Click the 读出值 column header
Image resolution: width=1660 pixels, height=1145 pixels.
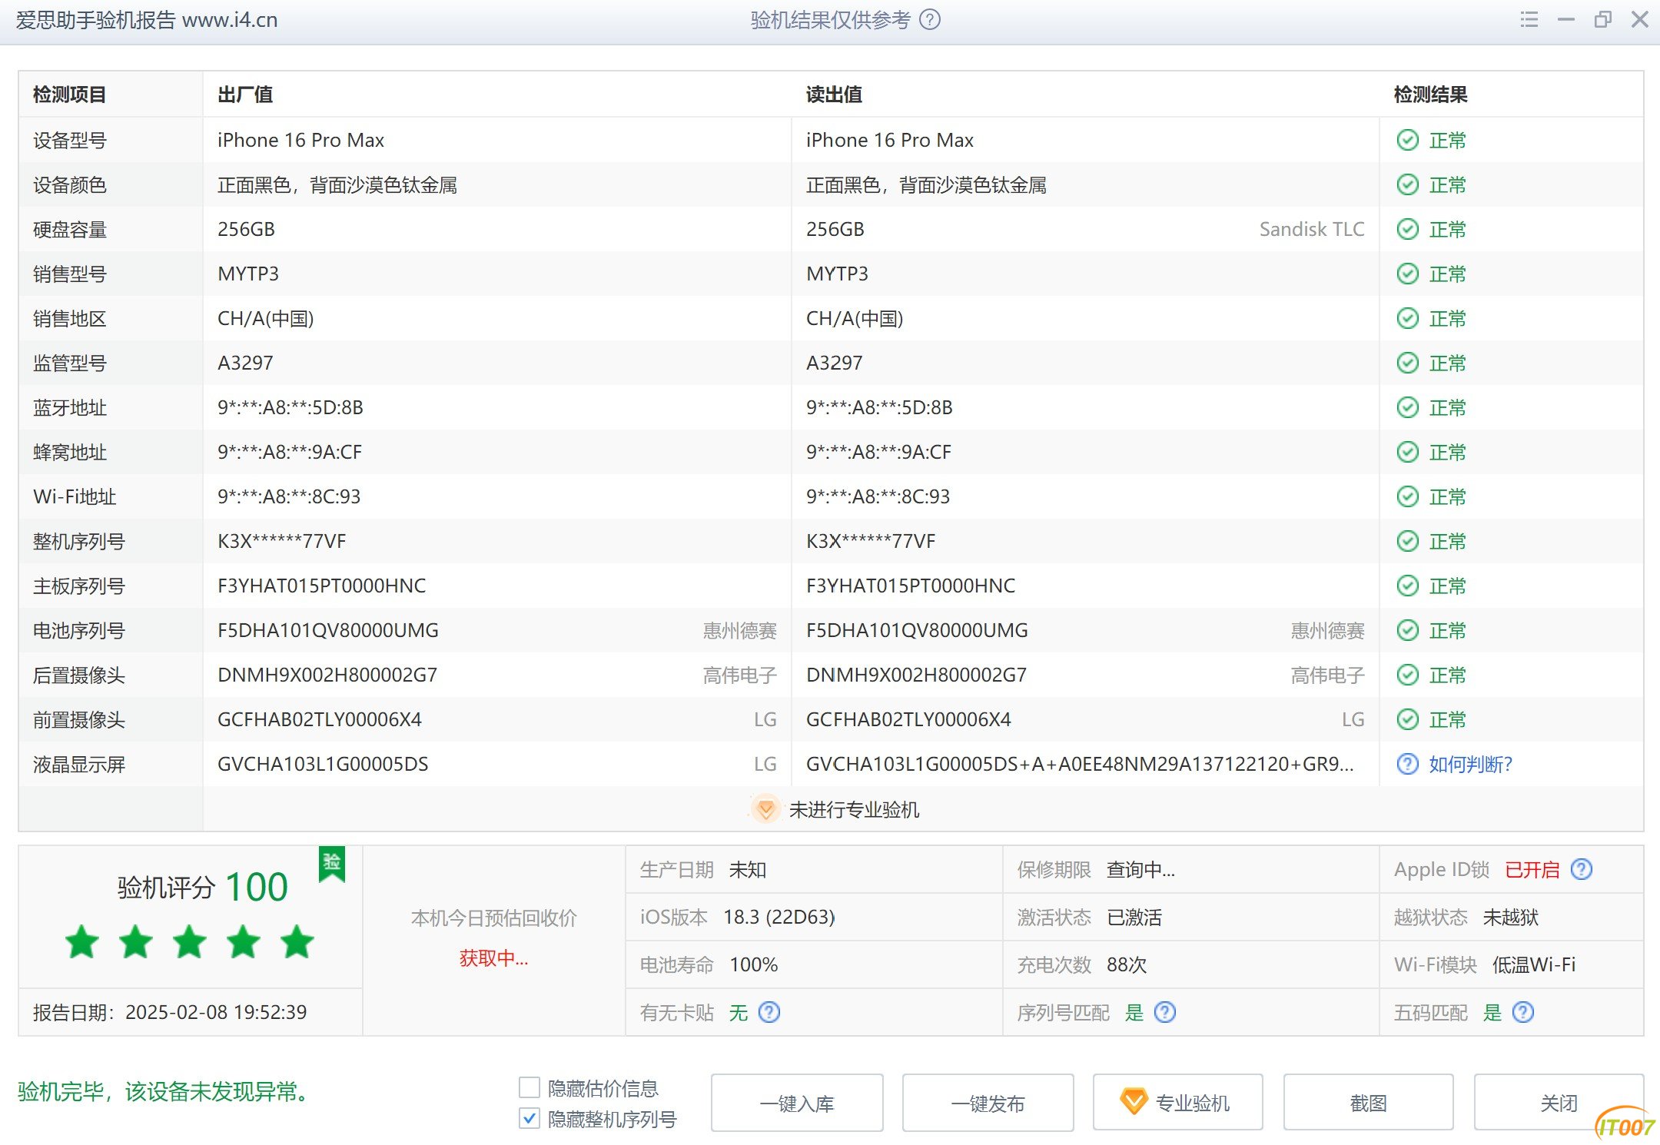click(x=834, y=95)
